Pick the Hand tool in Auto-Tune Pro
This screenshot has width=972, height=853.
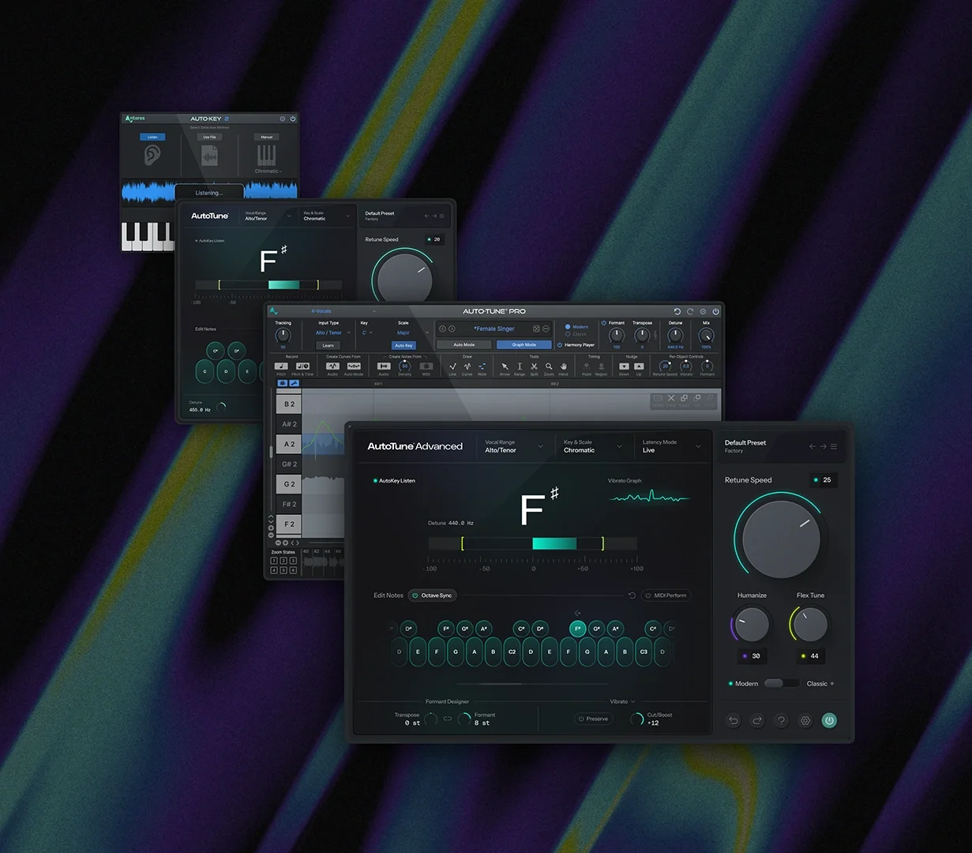(x=563, y=366)
